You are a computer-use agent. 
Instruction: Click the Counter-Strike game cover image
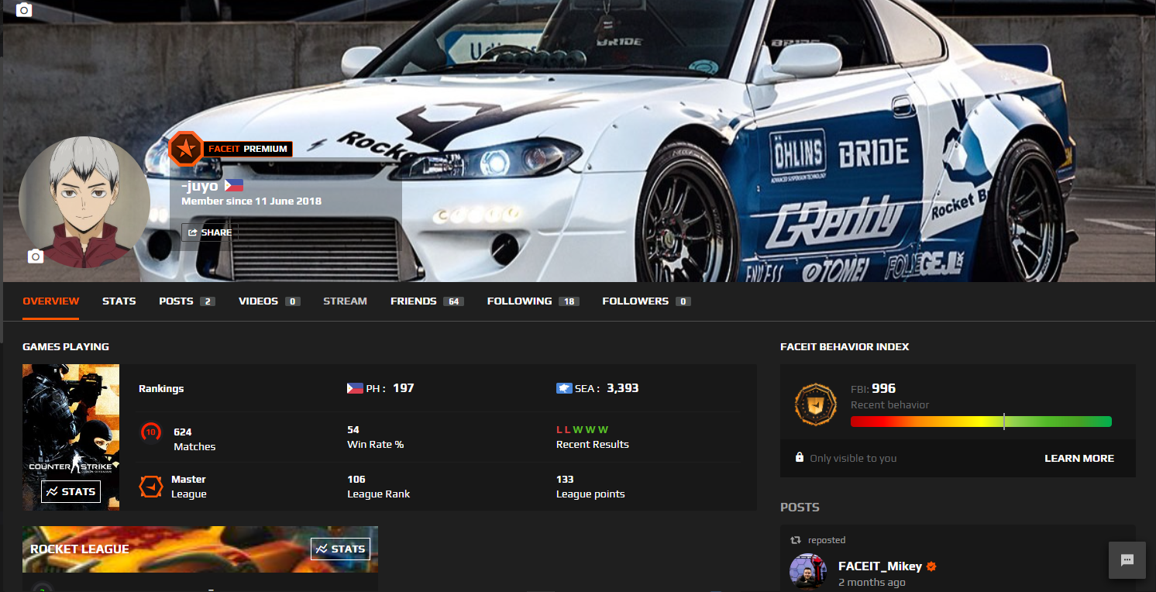(x=71, y=437)
